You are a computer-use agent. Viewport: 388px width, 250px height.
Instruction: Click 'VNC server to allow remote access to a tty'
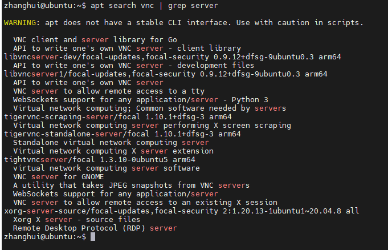pyautogui.click(x=109, y=91)
